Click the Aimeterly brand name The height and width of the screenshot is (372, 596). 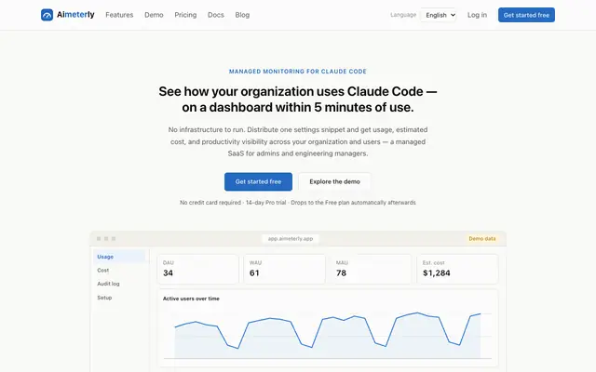click(75, 15)
